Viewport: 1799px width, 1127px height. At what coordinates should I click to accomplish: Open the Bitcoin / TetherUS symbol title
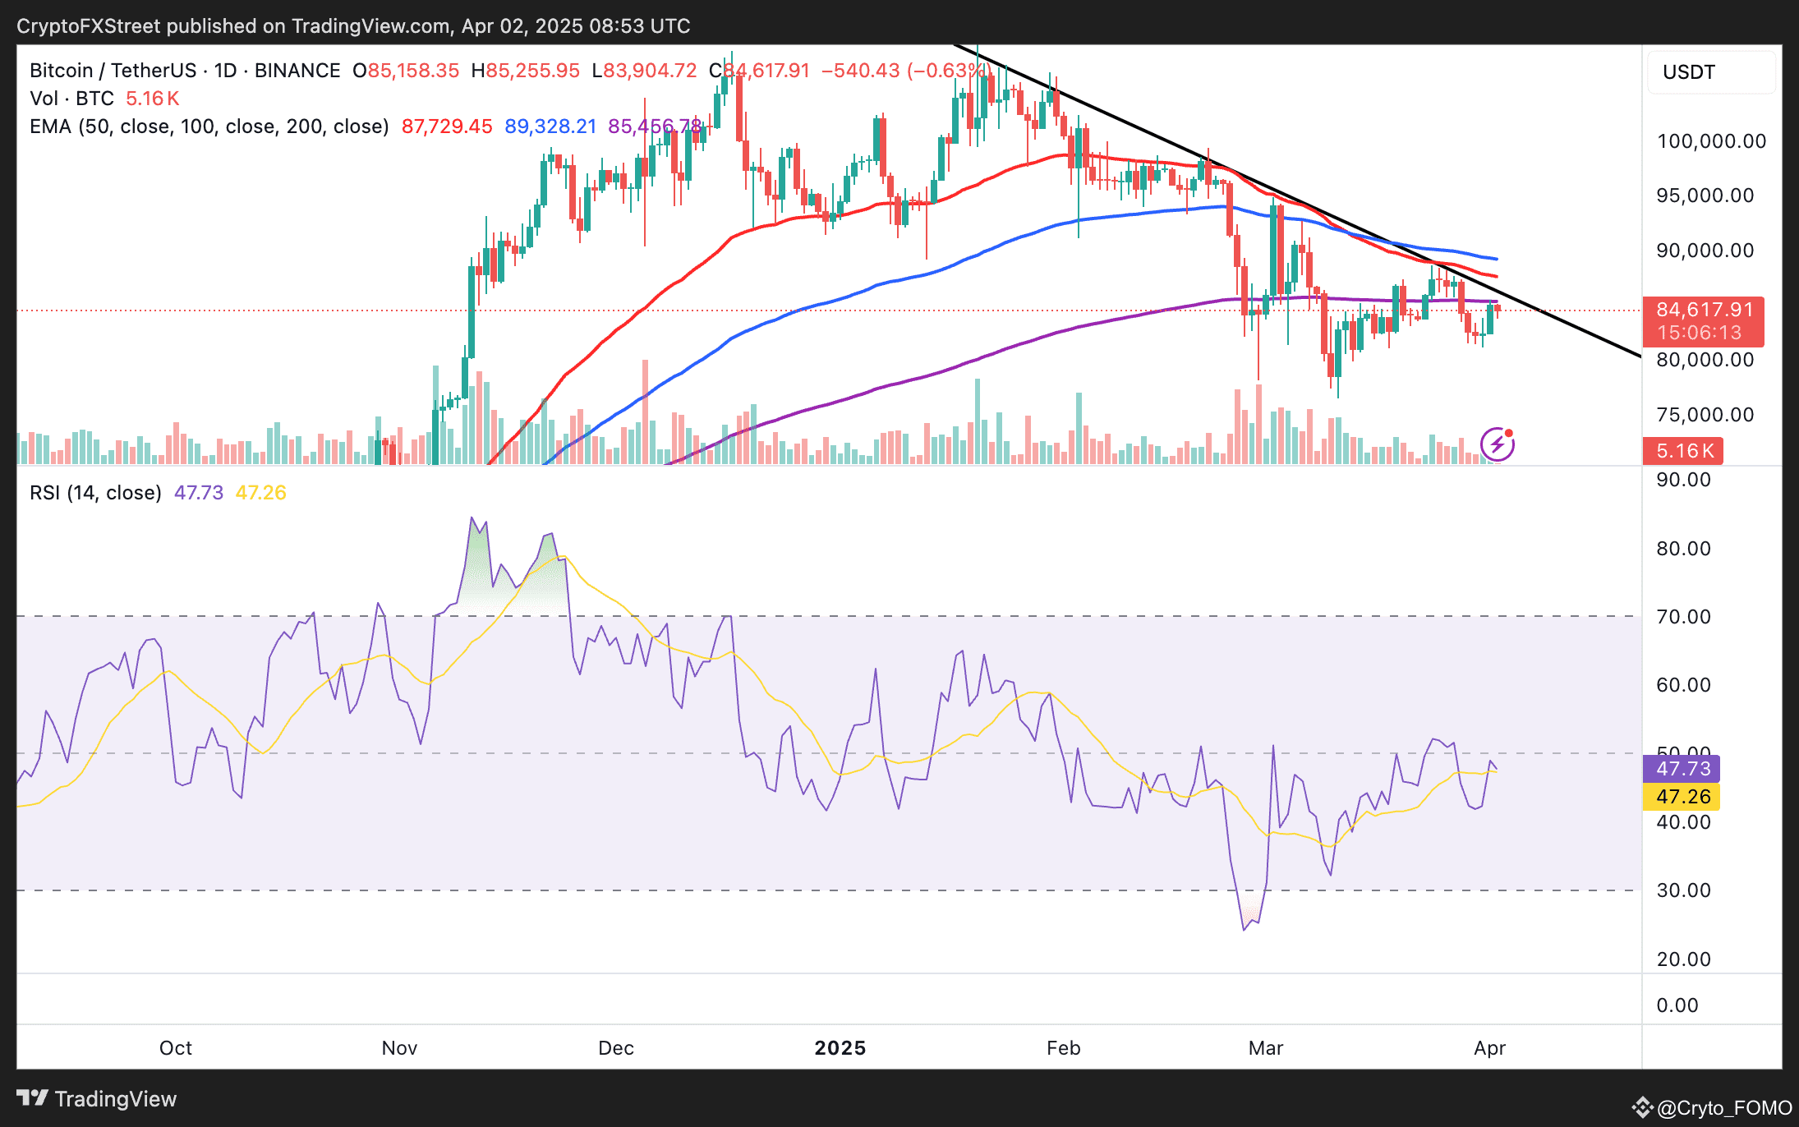pyautogui.click(x=112, y=71)
